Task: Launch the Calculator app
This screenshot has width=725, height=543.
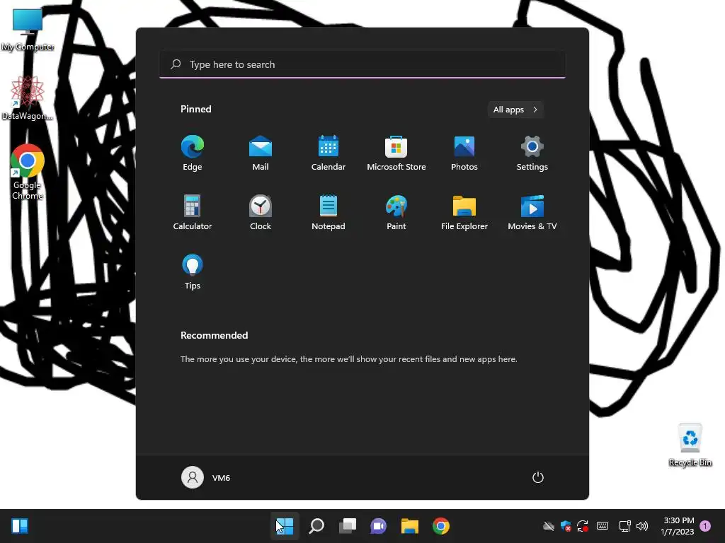Action: [193, 212]
